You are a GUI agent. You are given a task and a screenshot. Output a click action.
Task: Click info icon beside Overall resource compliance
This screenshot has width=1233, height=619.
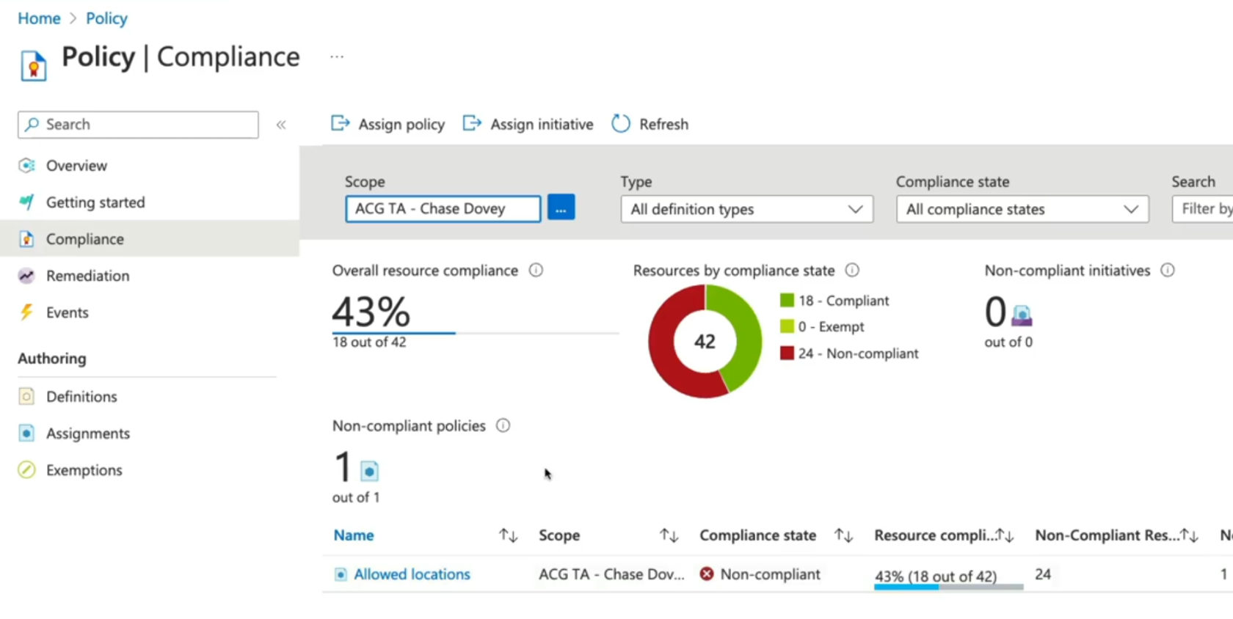[x=536, y=271]
